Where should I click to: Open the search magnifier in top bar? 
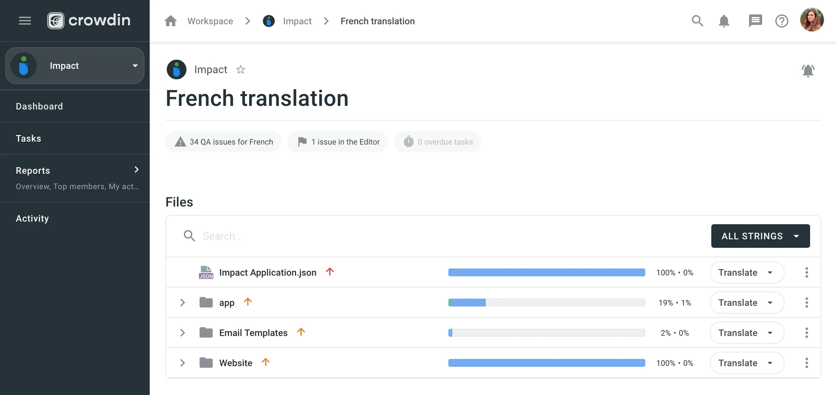tap(697, 21)
